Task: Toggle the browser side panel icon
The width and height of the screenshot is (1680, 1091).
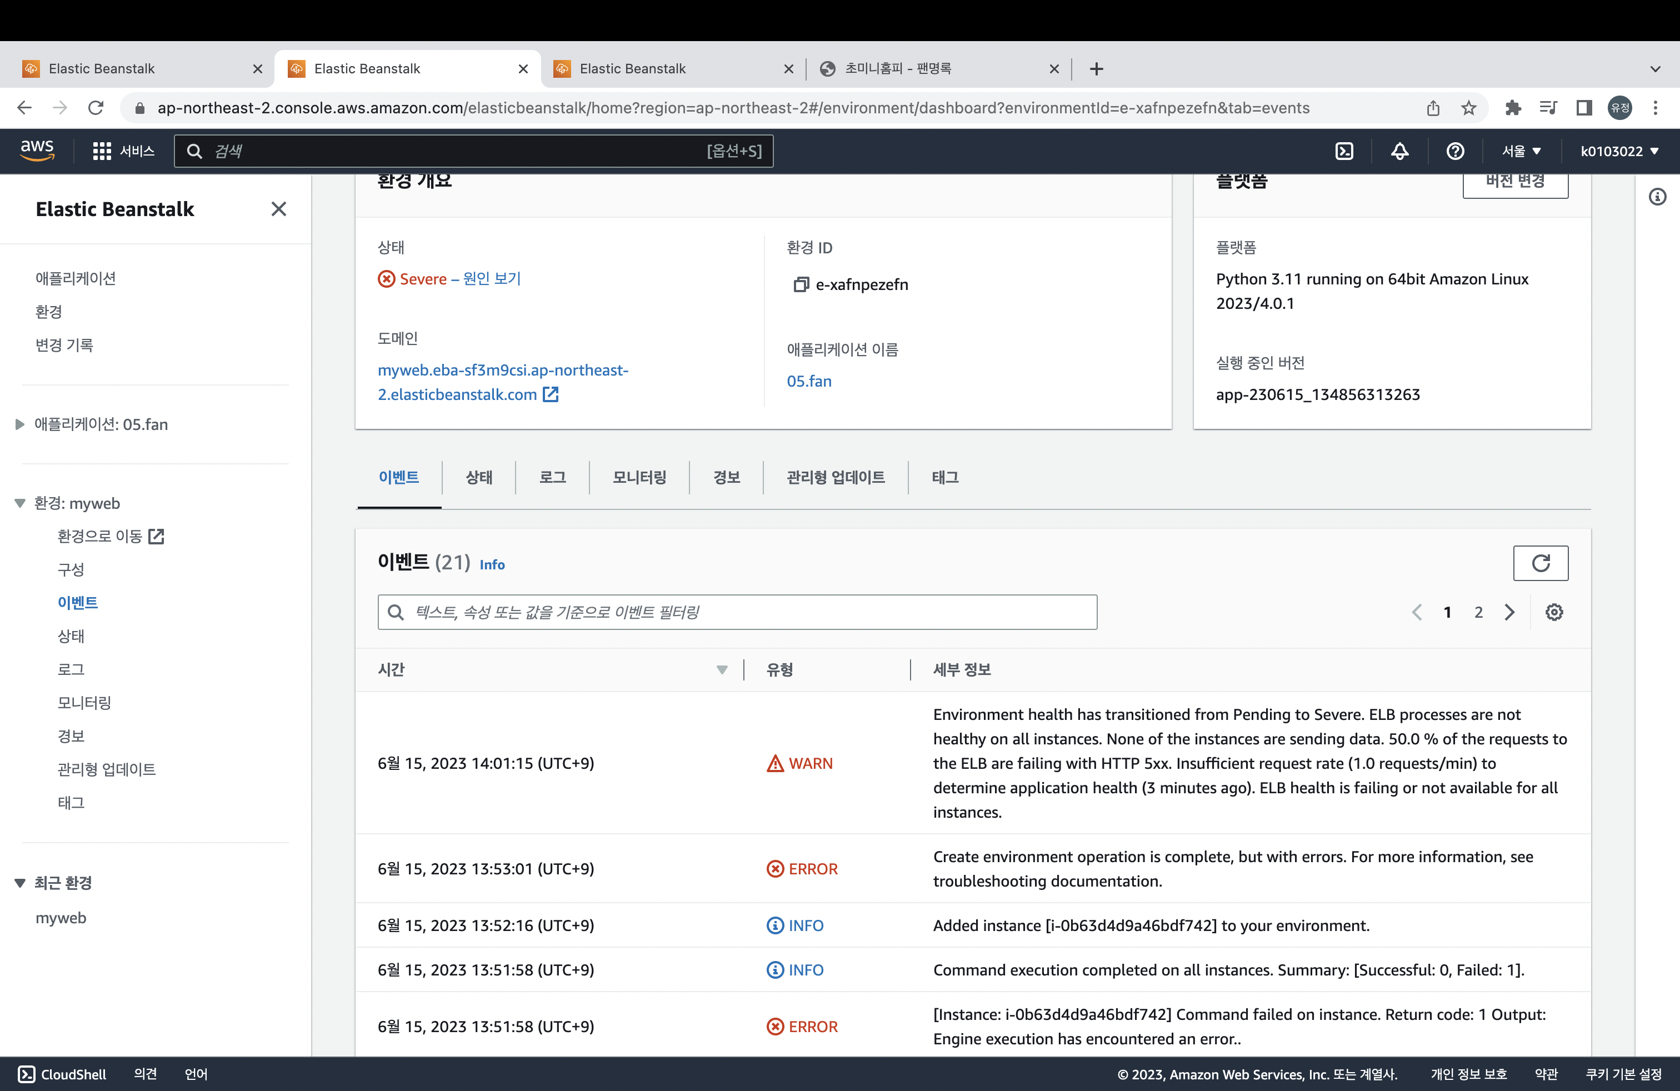Action: point(1584,108)
